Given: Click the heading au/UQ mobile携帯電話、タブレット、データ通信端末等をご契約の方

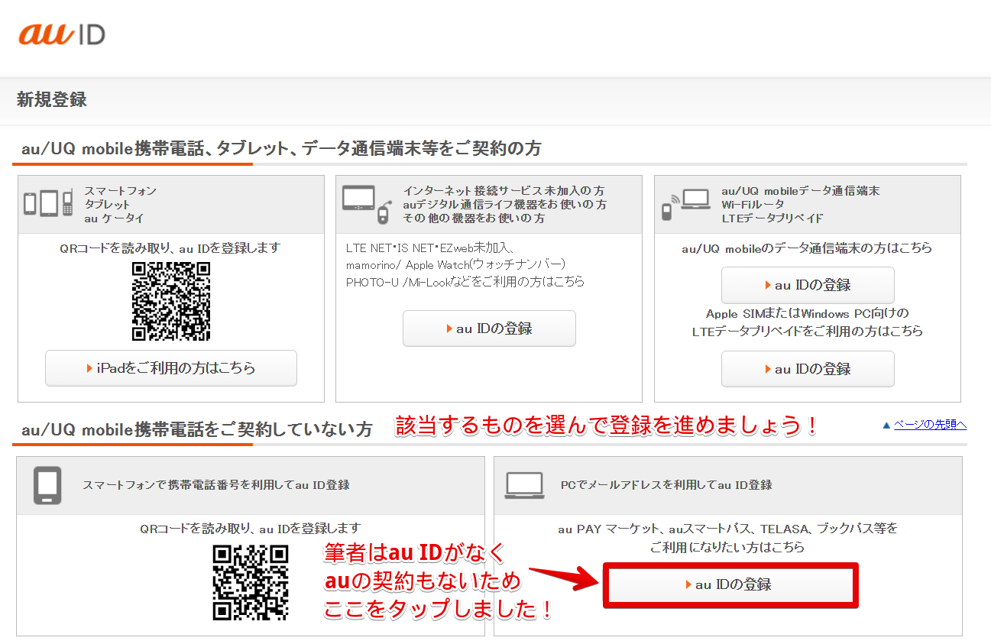Looking at the screenshot, I should (x=281, y=148).
